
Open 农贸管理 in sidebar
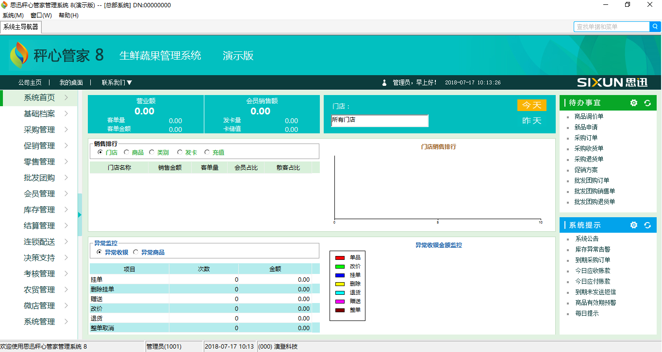(x=39, y=290)
